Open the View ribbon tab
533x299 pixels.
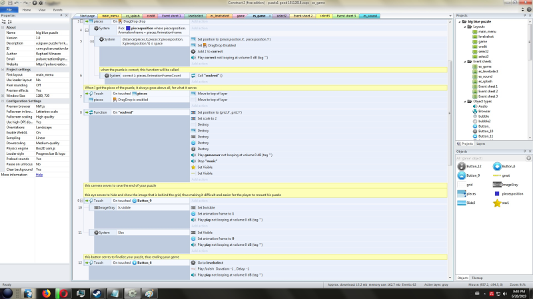click(42, 10)
